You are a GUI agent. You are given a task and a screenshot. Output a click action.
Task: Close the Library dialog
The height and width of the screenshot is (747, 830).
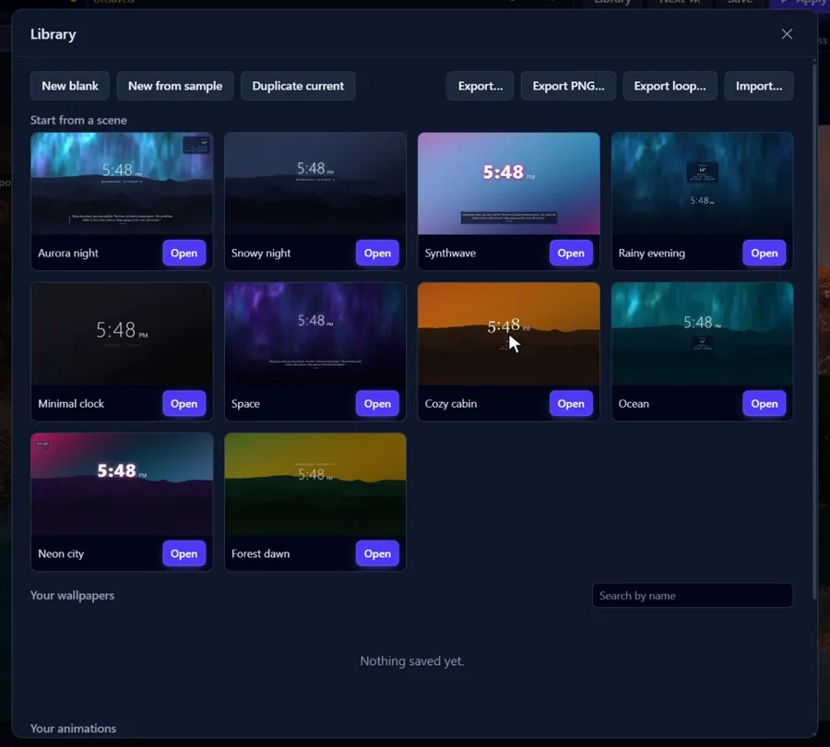tap(787, 34)
